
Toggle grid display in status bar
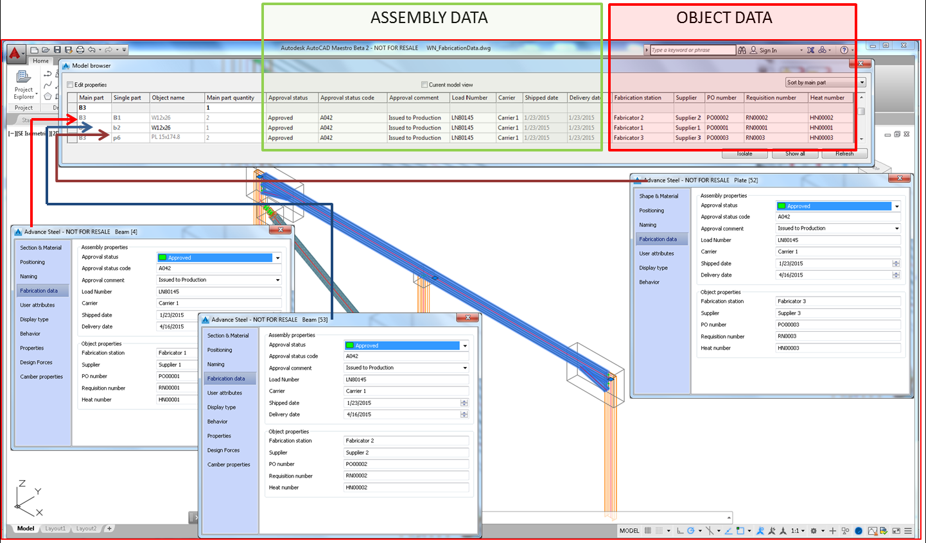(x=648, y=531)
